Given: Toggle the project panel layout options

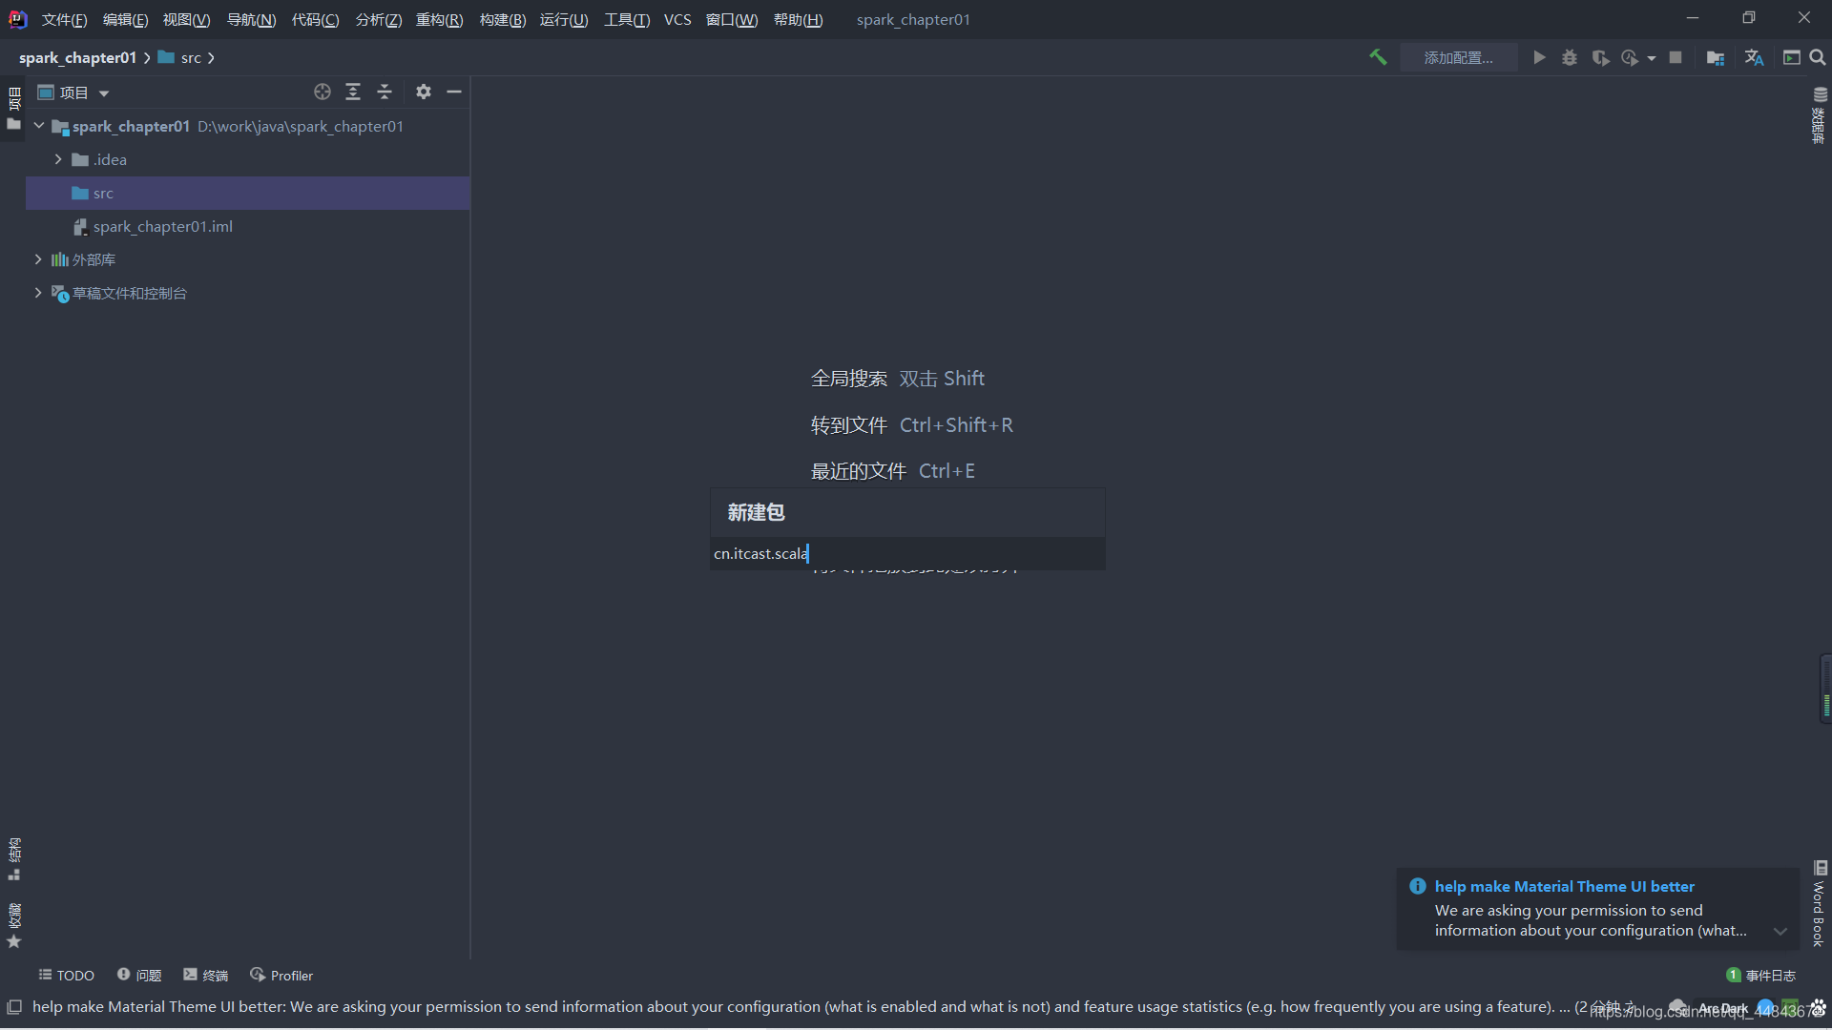Looking at the screenshot, I should 424,92.
